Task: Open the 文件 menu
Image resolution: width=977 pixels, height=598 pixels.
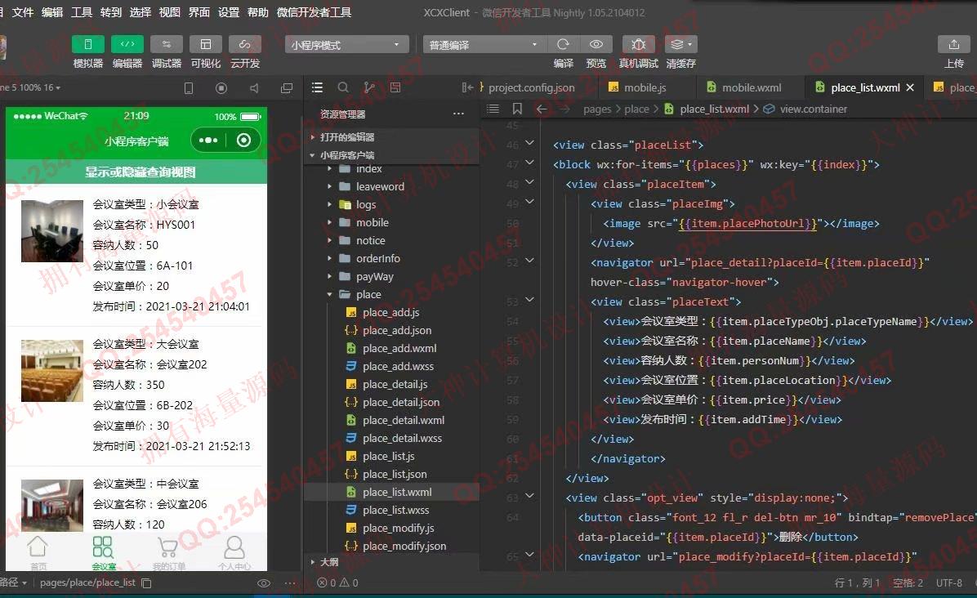Action: [x=23, y=12]
